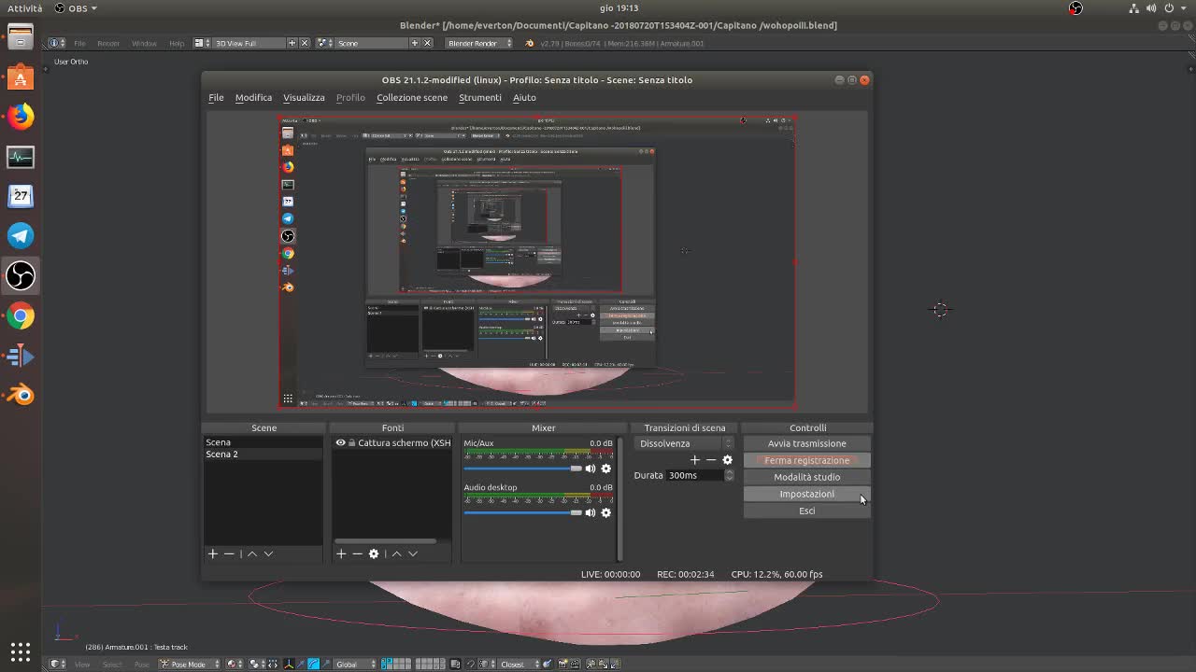Open Firefox from the Ubuntu dock
1196x672 pixels.
(x=21, y=116)
